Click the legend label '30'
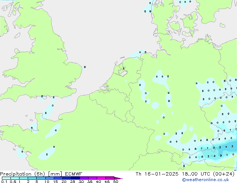The width and height of the screenshot is (237, 183). 81,182
